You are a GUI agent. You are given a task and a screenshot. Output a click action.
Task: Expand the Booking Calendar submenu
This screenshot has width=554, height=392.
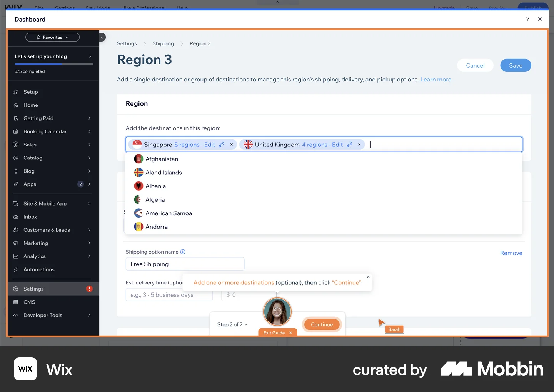[x=90, y=131]
